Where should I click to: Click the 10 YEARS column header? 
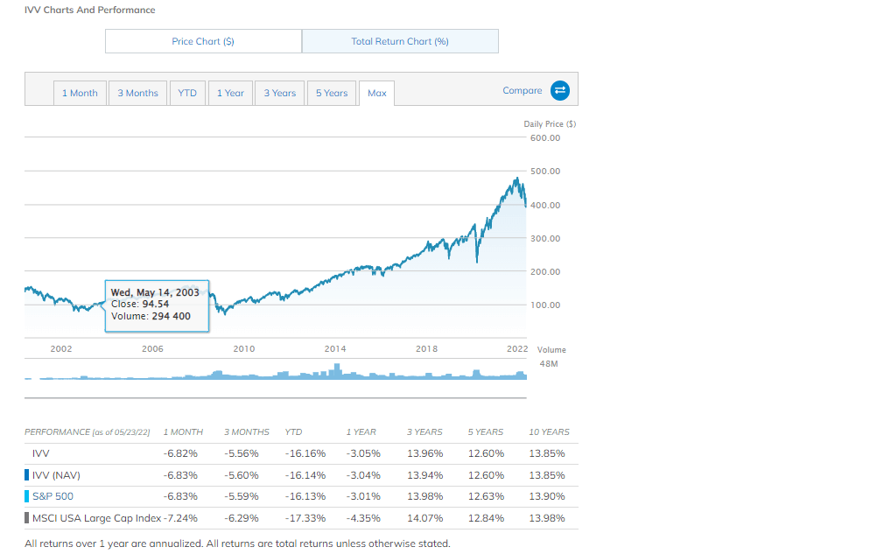550,432
